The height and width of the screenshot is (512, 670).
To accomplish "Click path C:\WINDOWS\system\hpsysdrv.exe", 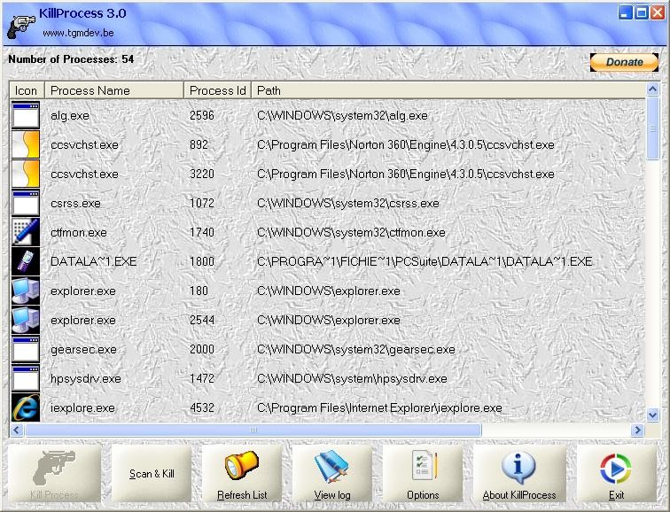I will pyautogui.click(x=352, y=379).
